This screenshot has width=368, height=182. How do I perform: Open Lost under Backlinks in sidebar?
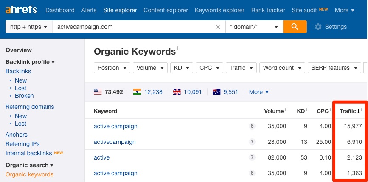(20, 88)
